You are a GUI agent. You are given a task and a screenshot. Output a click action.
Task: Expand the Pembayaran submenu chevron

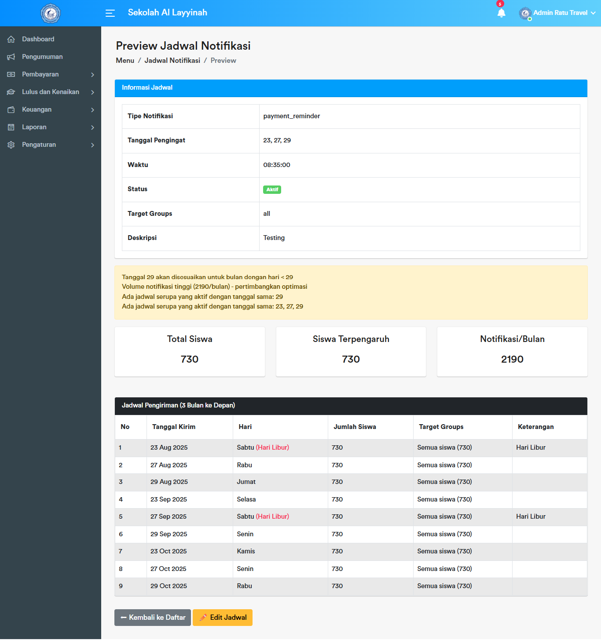pyautogui.click(x=92, y=75)
